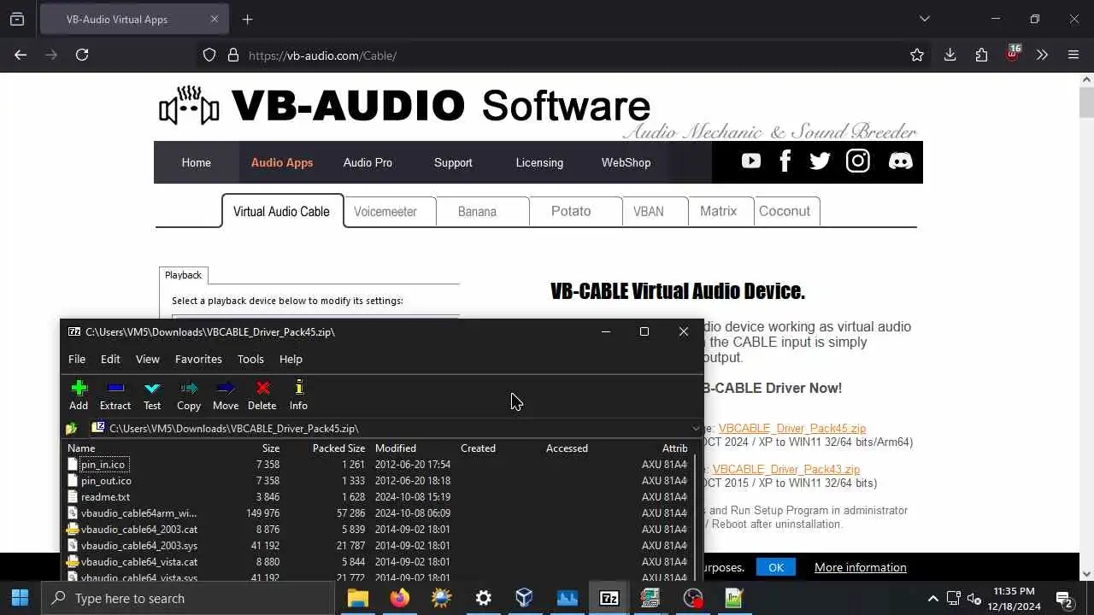Open the Edit menu in 7-Zip

point(110,359)
